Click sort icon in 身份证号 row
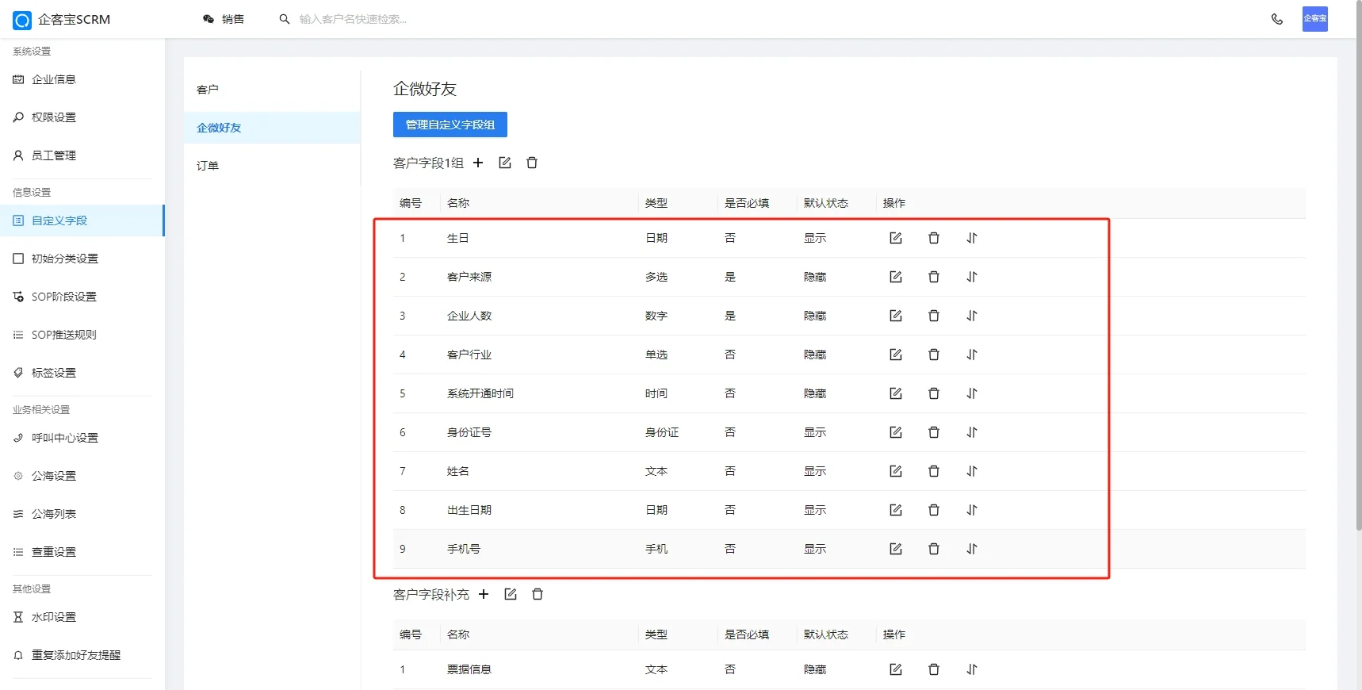This screenshot has width=1362, height=690. [972, 432]
